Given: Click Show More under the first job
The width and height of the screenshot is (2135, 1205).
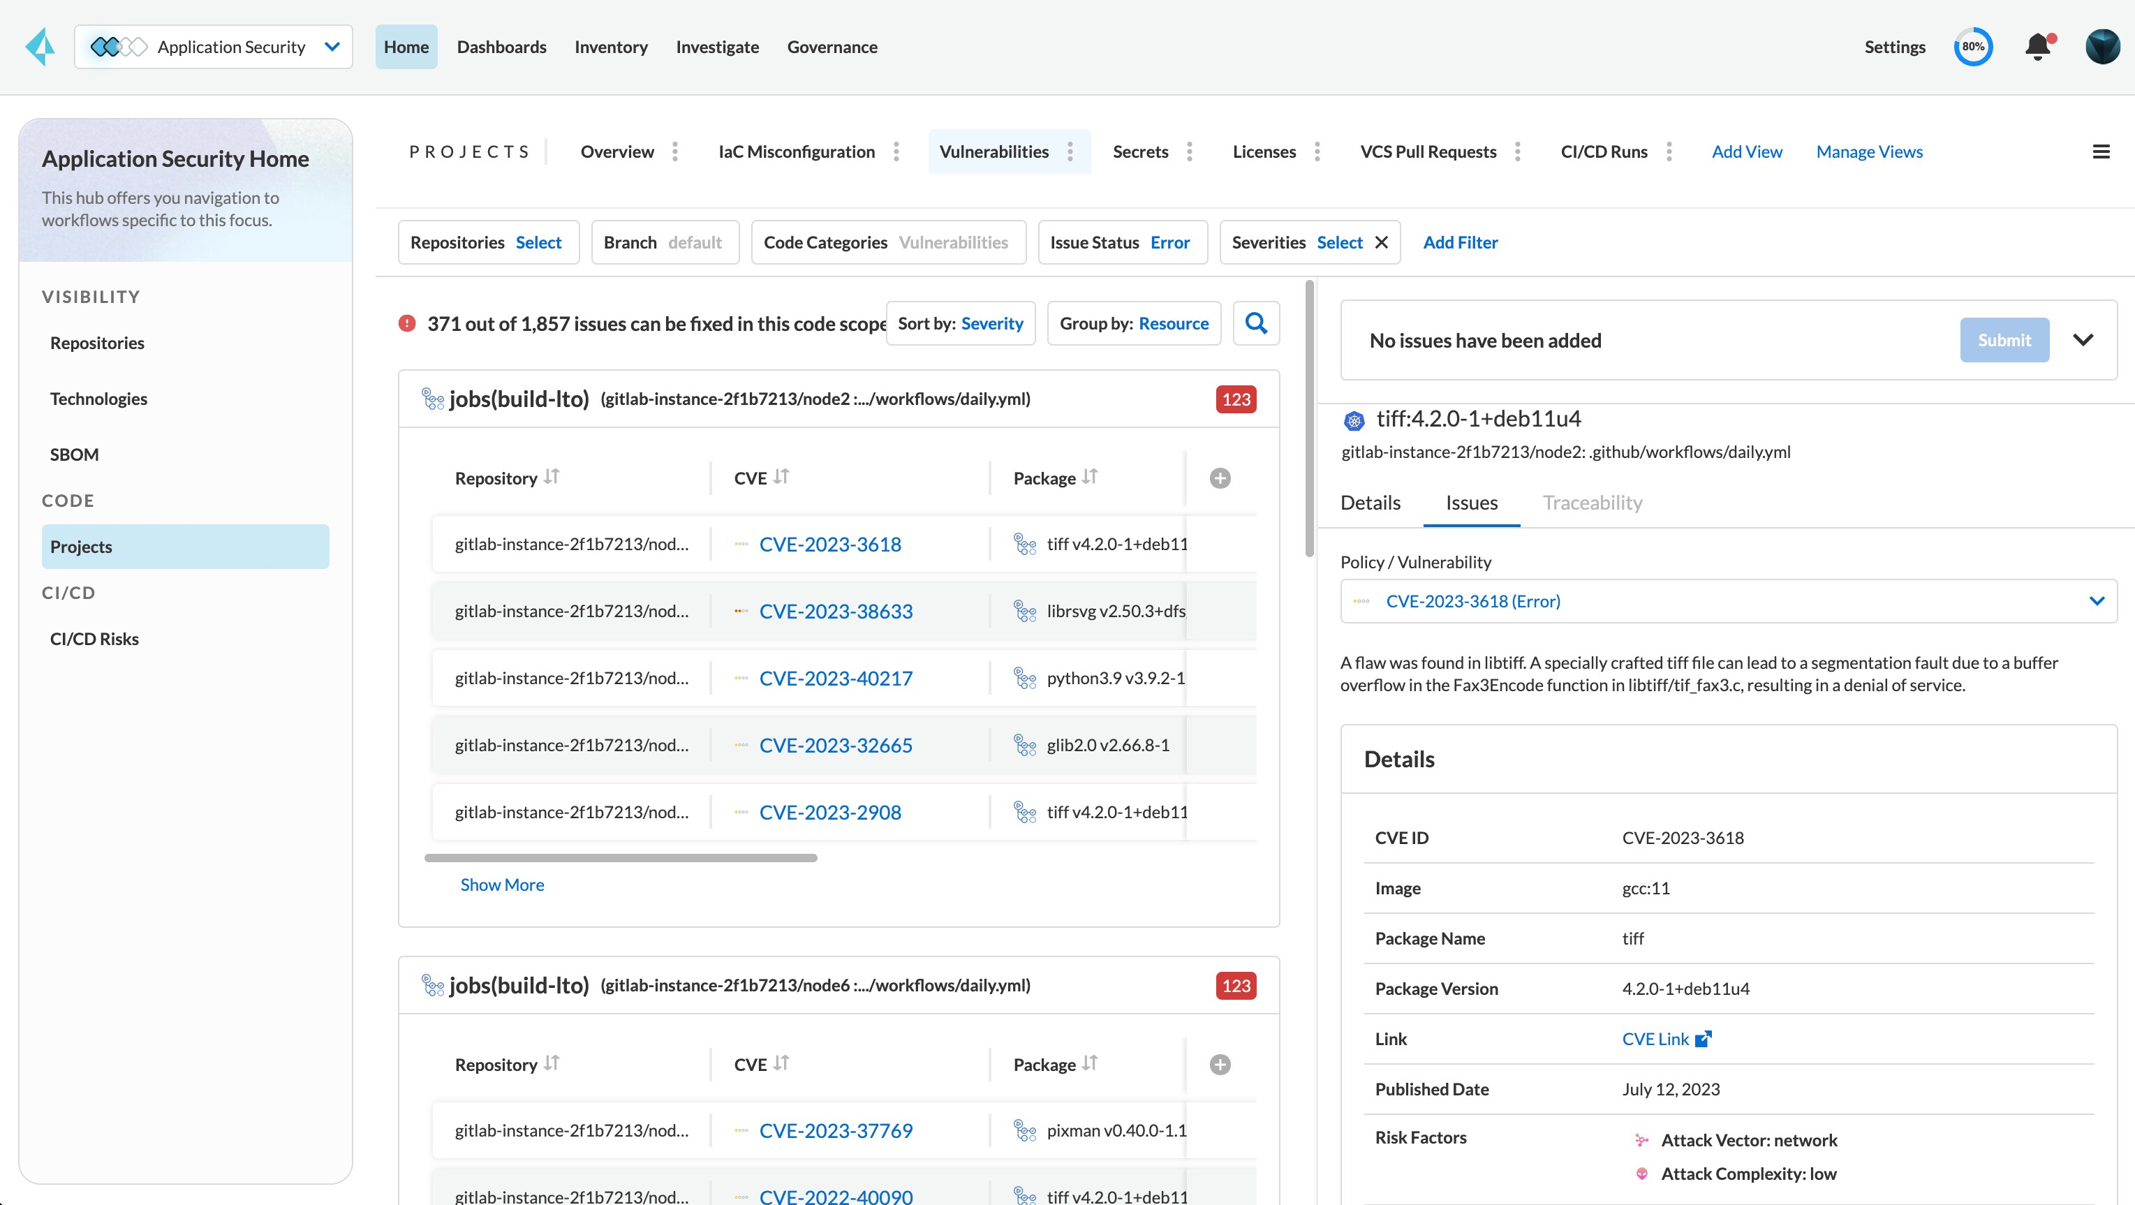Looking at the screenshot, I should [502, 885].
